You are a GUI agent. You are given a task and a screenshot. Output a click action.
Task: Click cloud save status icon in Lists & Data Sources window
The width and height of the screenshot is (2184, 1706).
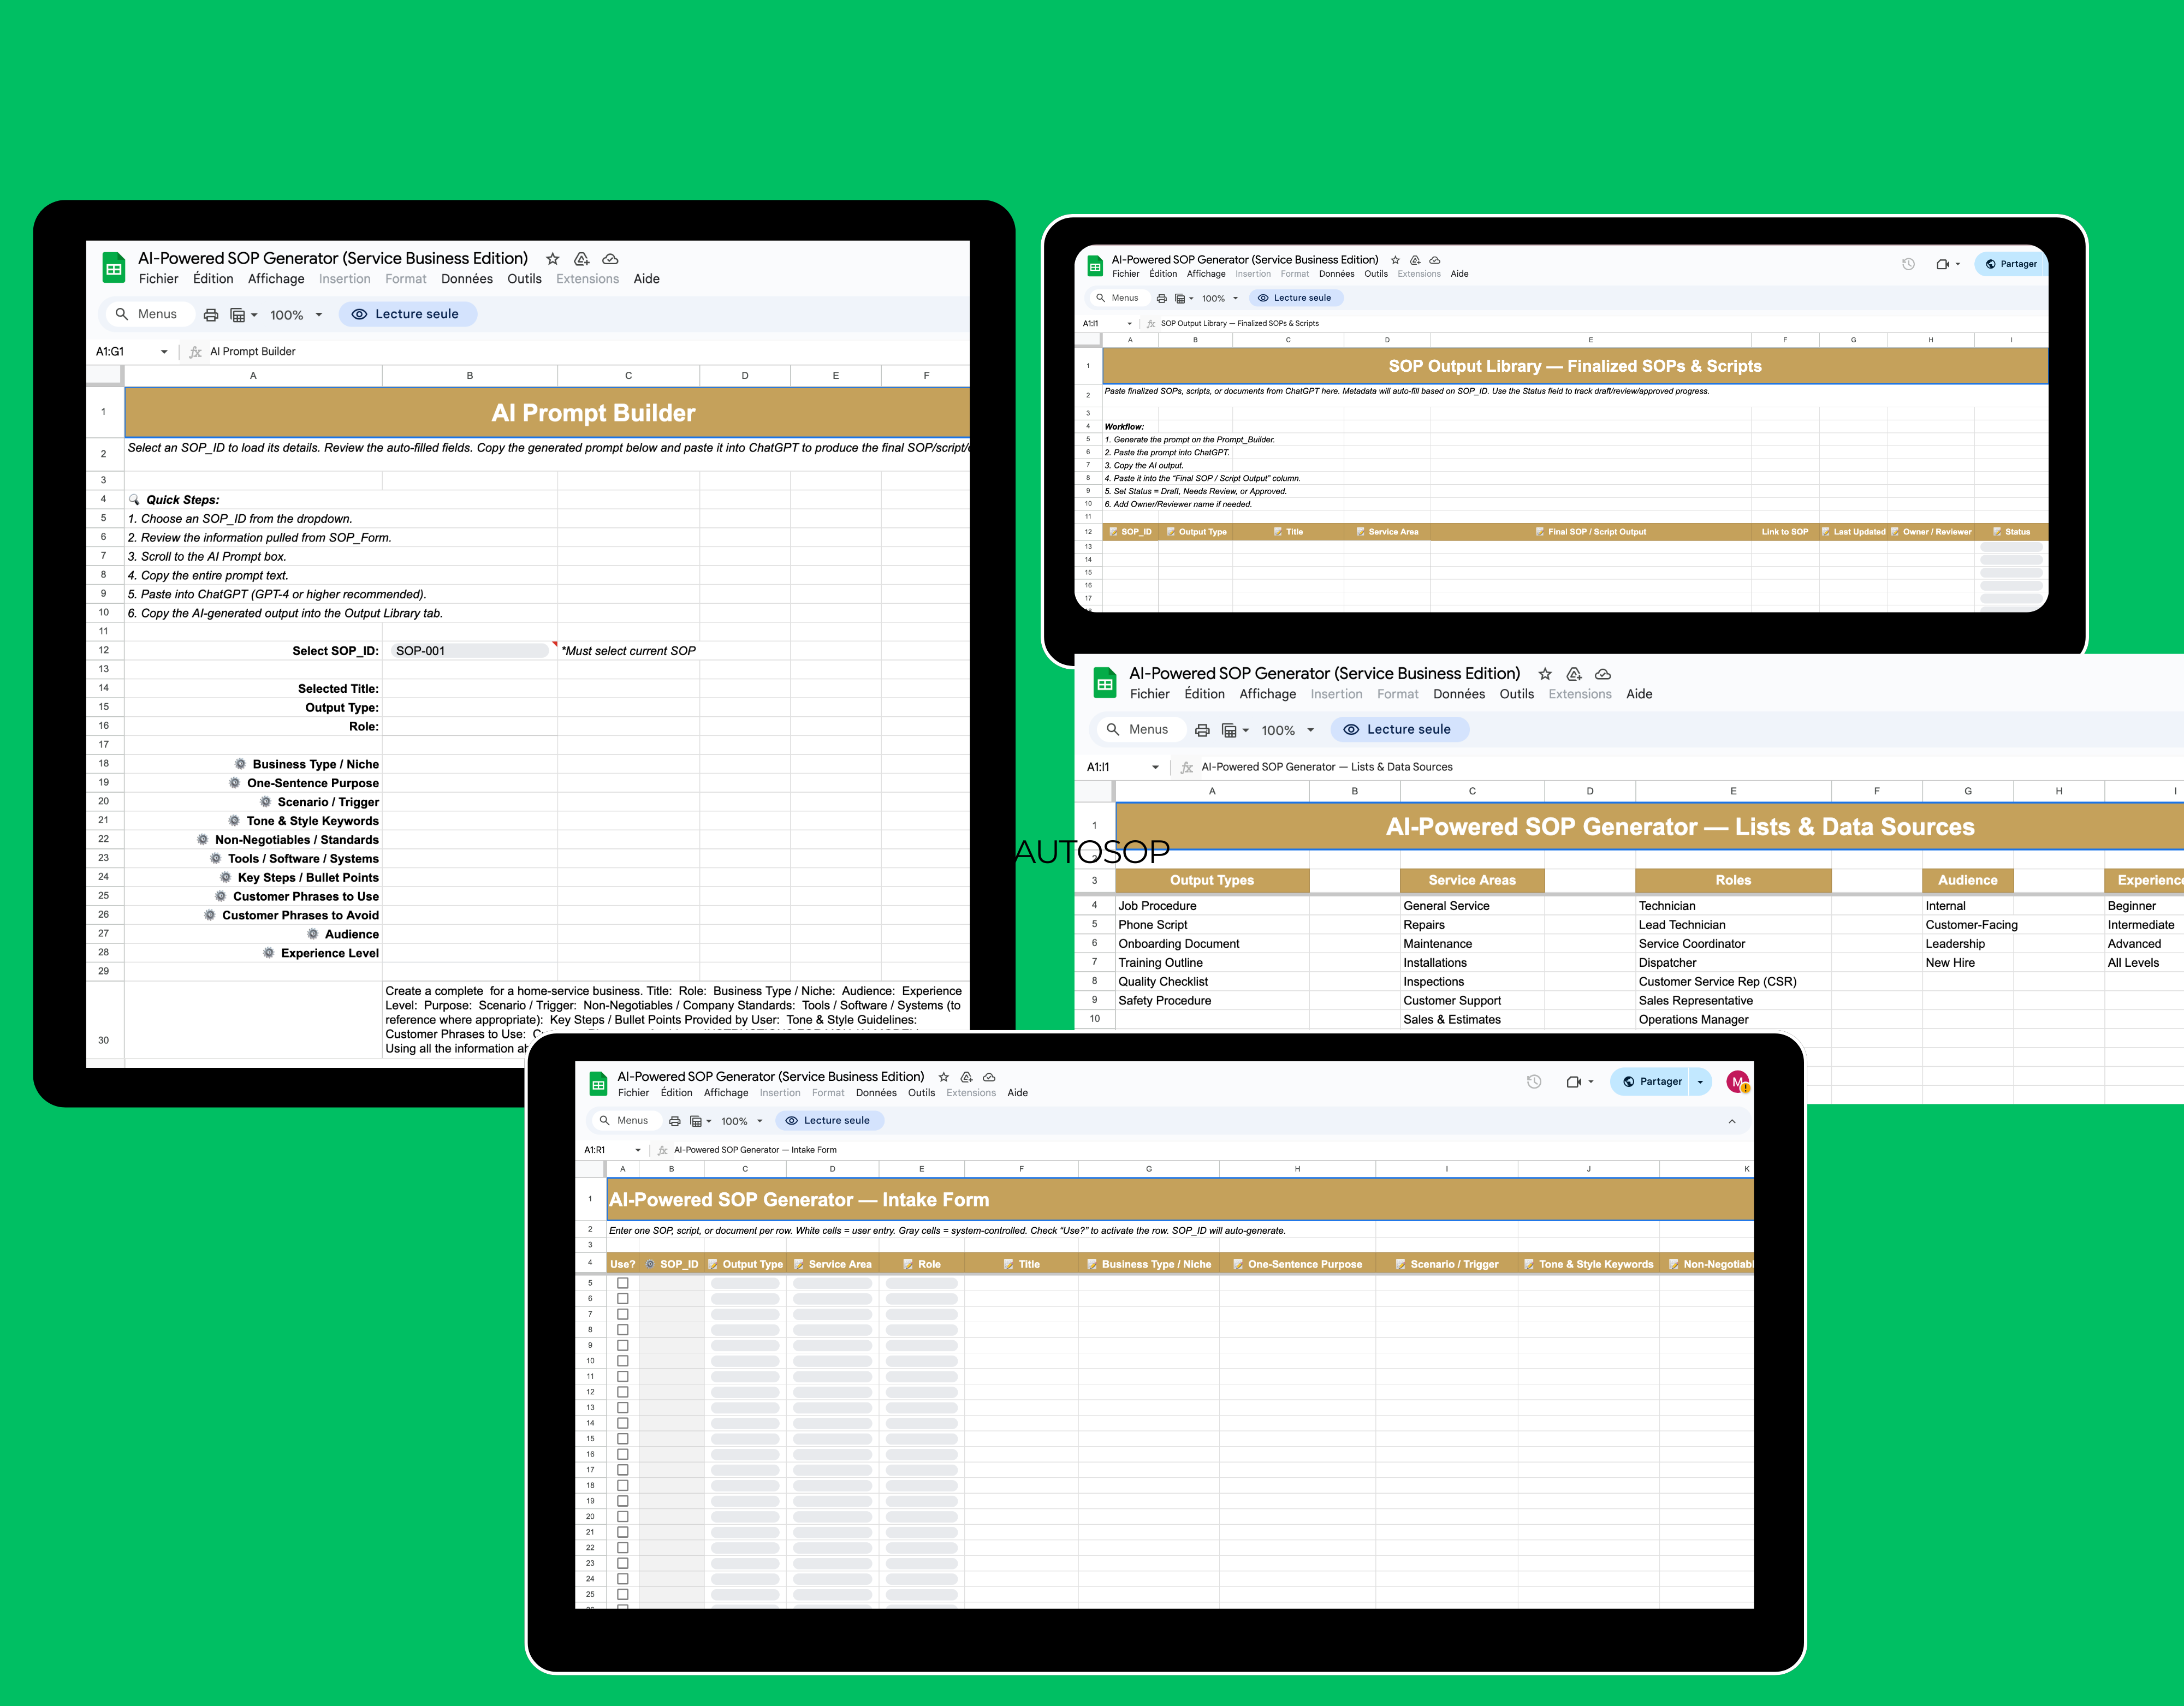[1603, 674]
